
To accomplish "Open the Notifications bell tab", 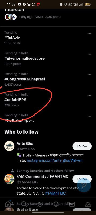I will coord(56,204).
